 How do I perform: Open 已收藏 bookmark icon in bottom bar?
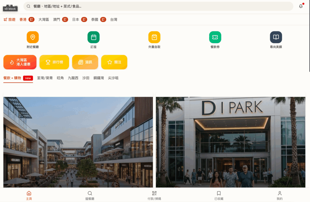[x=219, y=193]
